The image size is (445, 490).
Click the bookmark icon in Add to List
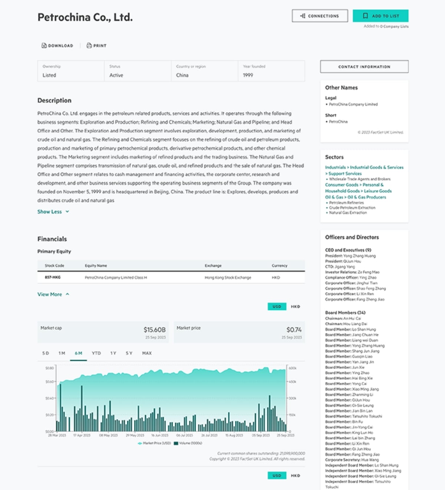(365, 16)
